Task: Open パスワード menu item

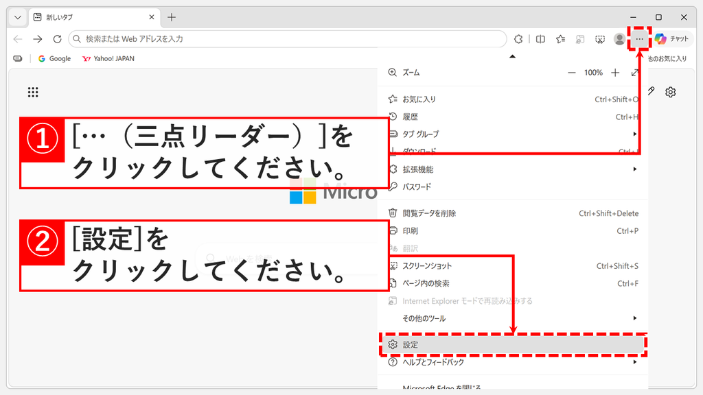Action: tap(513, 187)
